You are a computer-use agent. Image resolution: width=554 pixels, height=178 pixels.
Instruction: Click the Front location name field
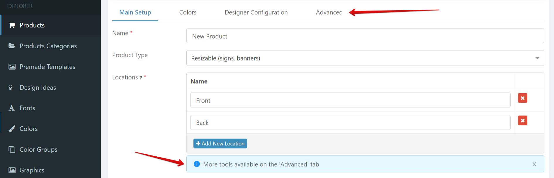350,101
